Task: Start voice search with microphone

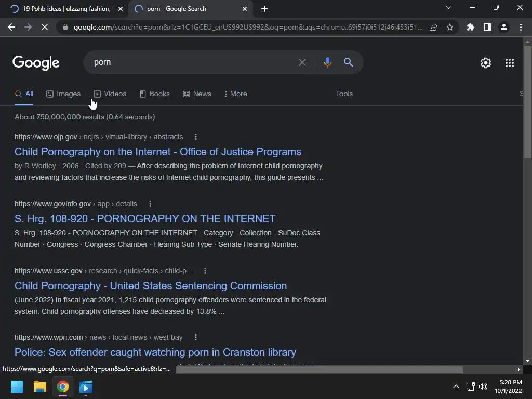Action: 327,62
